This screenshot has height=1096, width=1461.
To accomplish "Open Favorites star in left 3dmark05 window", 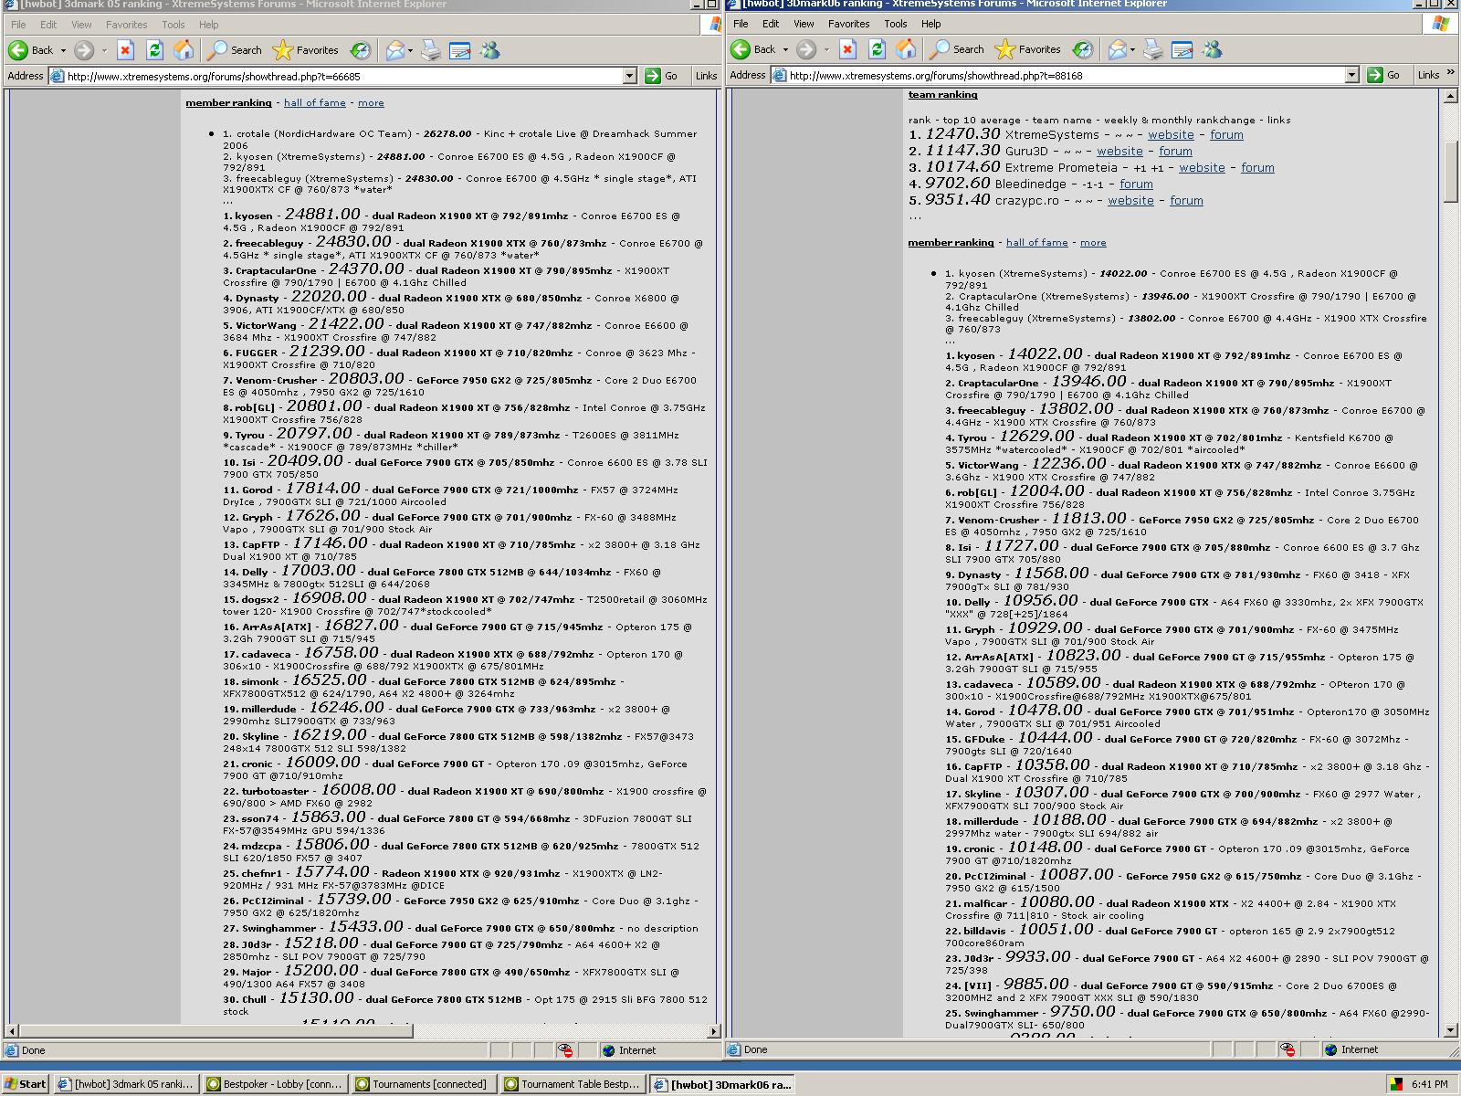I will coord(306,50).
